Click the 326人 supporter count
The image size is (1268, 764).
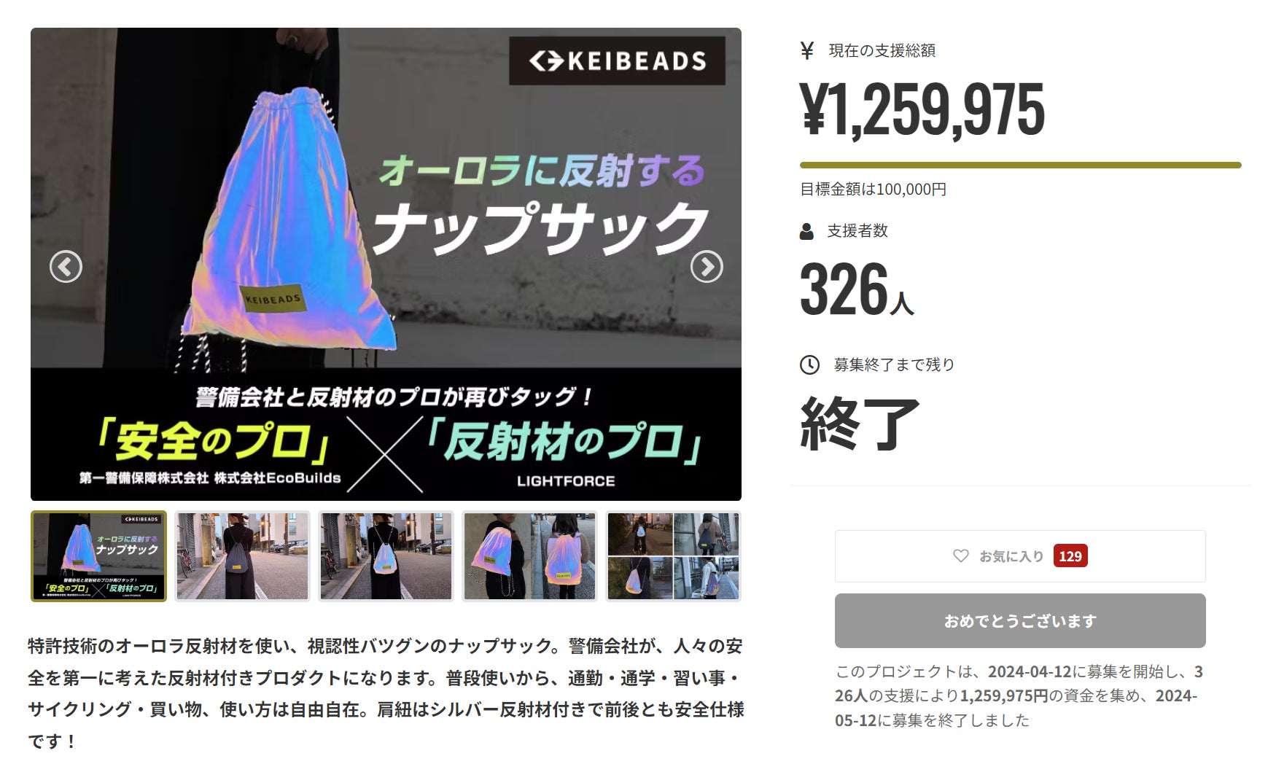coord(857,290)
